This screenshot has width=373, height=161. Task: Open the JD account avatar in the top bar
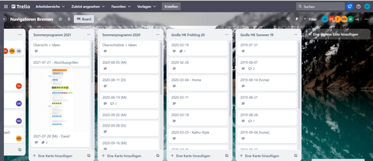click(367, 7)
